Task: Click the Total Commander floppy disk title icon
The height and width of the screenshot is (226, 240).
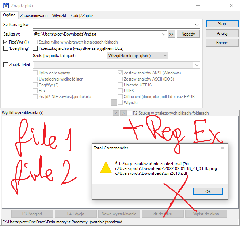Action: pos(6,5)
